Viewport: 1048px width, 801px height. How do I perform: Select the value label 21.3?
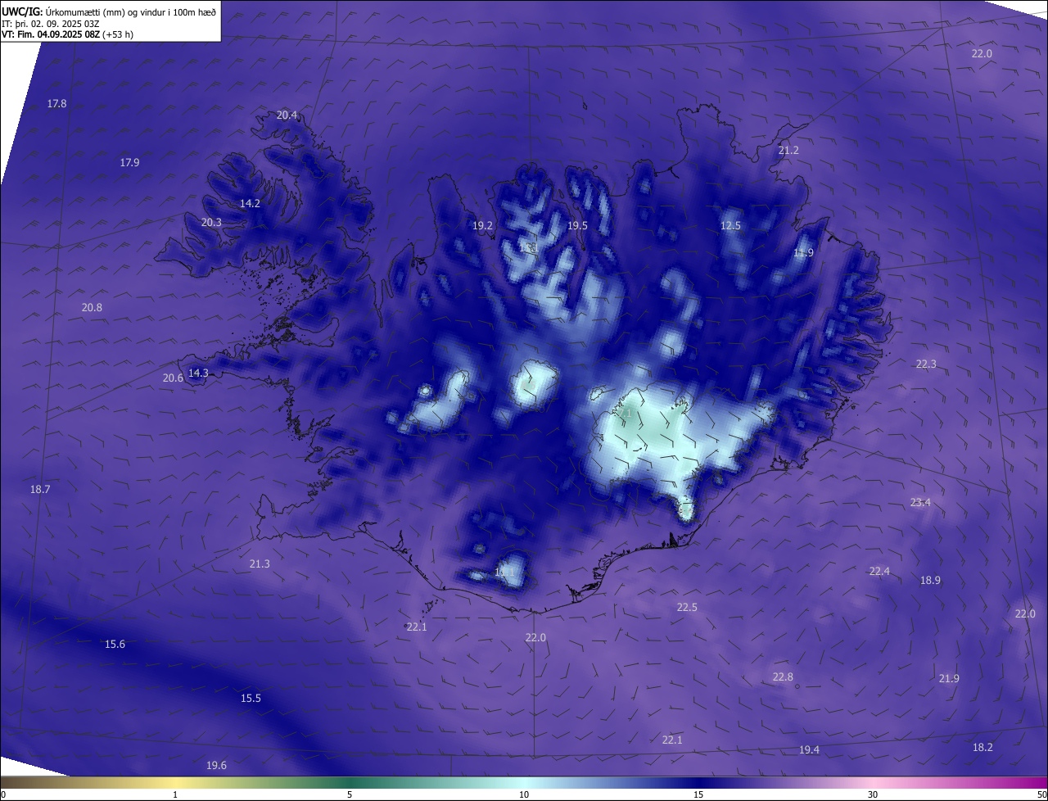(x=260, y=564)
